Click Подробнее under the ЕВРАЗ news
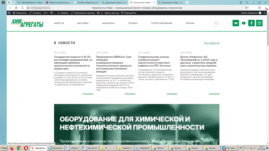Screen dimensions: 269x151 [130, 94]
